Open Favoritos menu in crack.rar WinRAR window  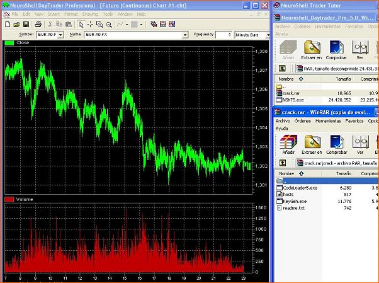pyautogui.click(x=354, y=121)
